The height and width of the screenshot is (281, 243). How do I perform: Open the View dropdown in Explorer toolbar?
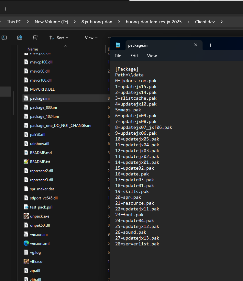pyautogui.click(x=87, y=38)
